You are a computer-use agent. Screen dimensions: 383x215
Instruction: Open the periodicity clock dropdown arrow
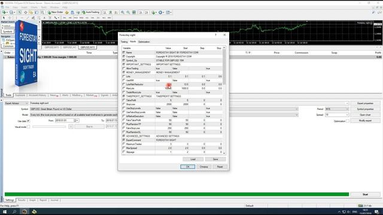[163, 13]
